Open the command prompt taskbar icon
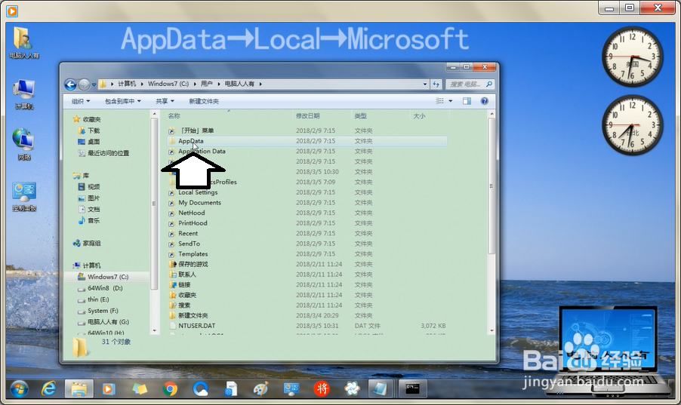The width and height of the screenshot is (681, 405). [x=412, y=388]
